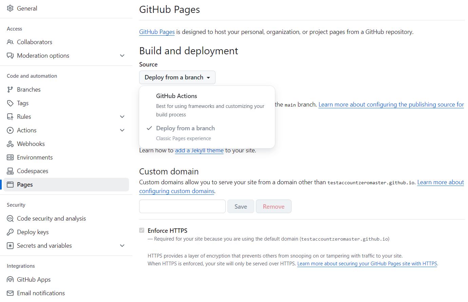468x302 pixels.
Task: Select Deploy from a branch option
Action: (207, 133)
